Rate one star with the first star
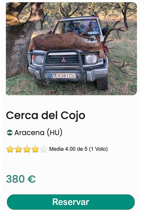The height and width of the screenshot is (214, 141). [x=10, y=149]
